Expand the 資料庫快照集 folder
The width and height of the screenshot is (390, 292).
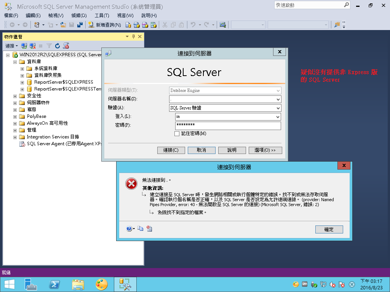pyautogui.click(x=22, y=76)
